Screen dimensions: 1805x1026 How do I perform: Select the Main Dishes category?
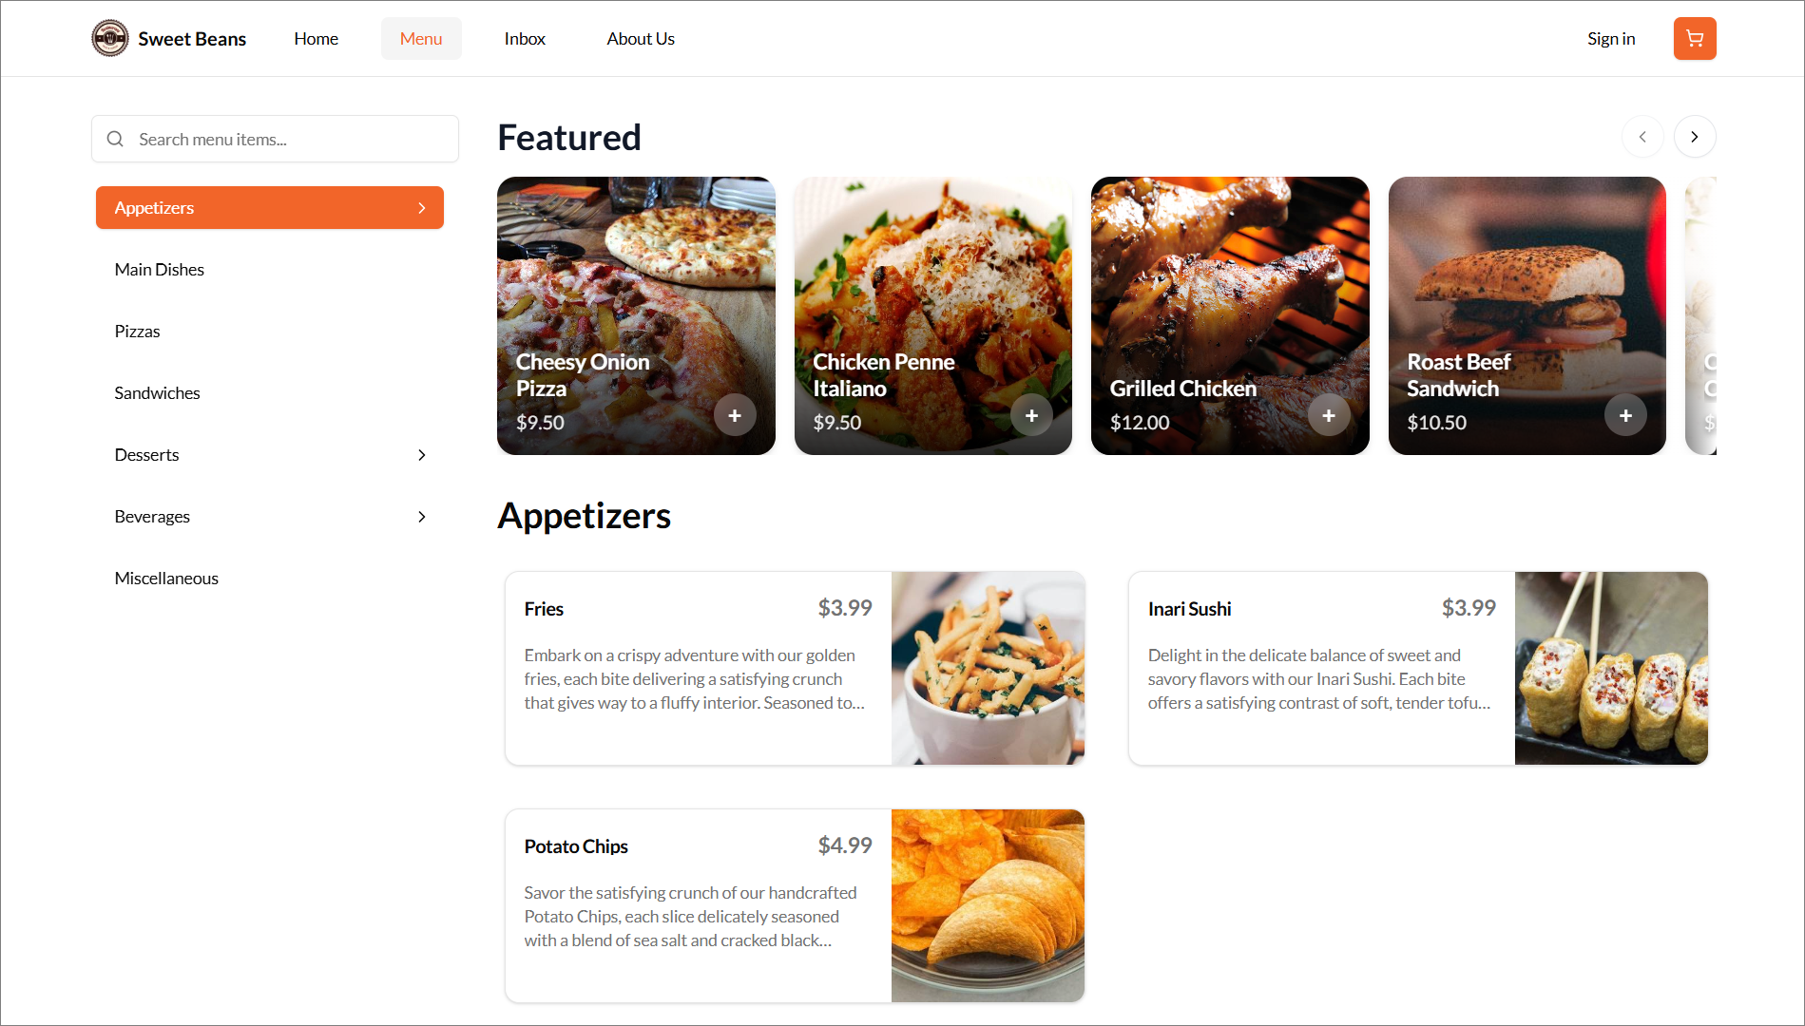click(x=270, y=270)
